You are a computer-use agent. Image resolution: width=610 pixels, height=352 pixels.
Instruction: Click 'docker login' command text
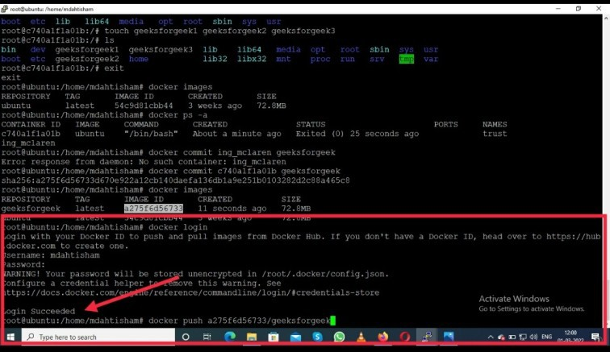178,227
